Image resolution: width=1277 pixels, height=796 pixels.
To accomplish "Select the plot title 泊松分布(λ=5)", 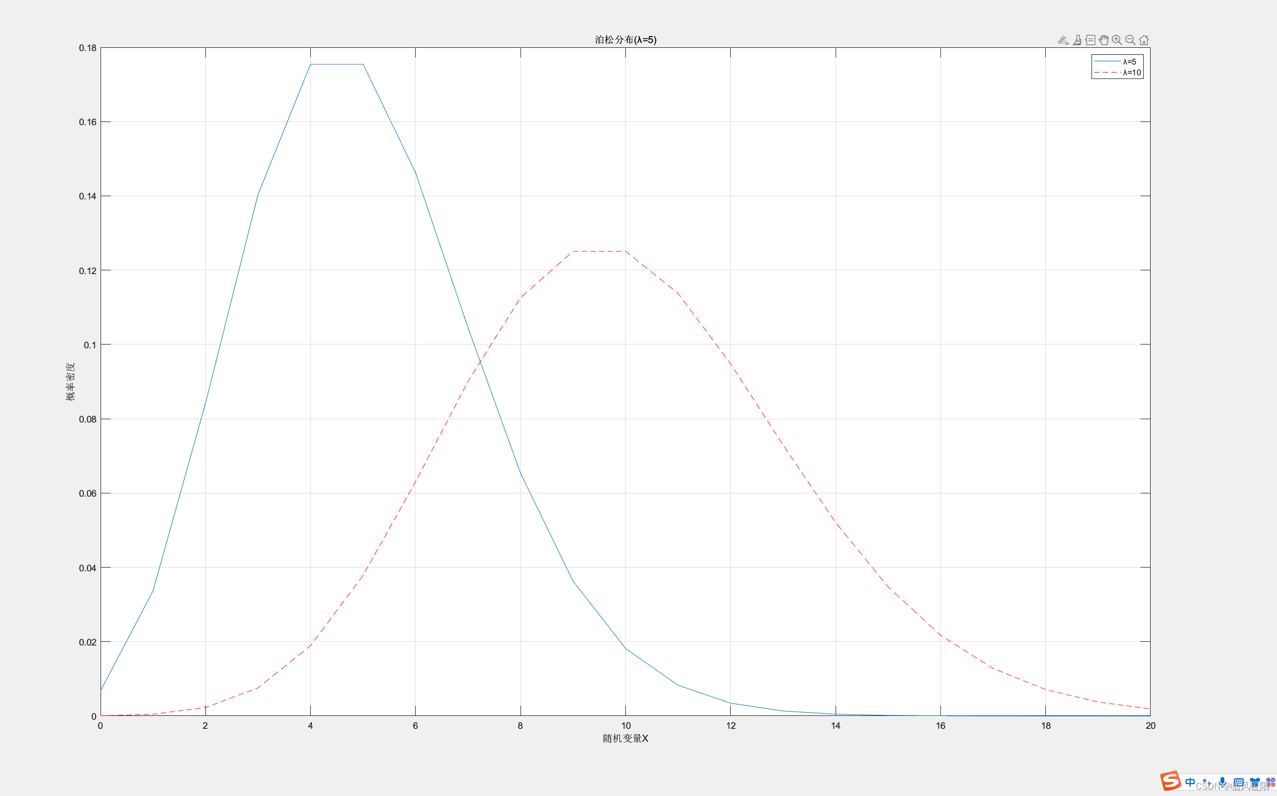I will coord(625,40).
